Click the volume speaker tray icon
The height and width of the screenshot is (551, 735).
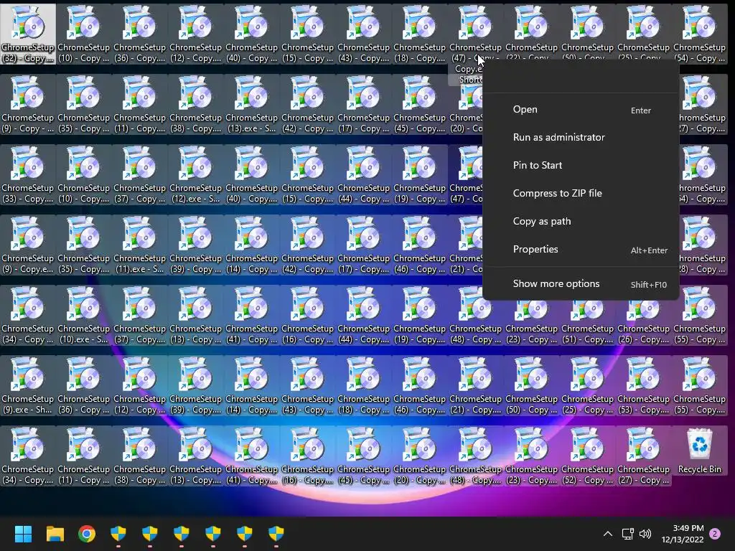(x=645, y=534)
